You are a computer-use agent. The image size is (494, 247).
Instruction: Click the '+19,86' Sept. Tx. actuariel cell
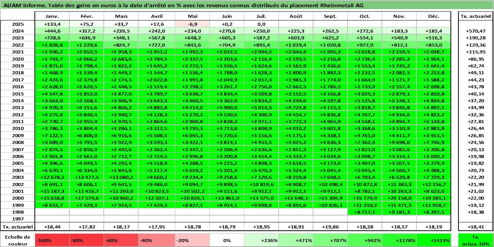coord(330,227)
